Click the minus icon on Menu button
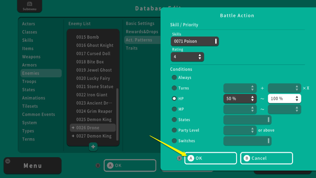Screen dimensions: 316x178 8,161
